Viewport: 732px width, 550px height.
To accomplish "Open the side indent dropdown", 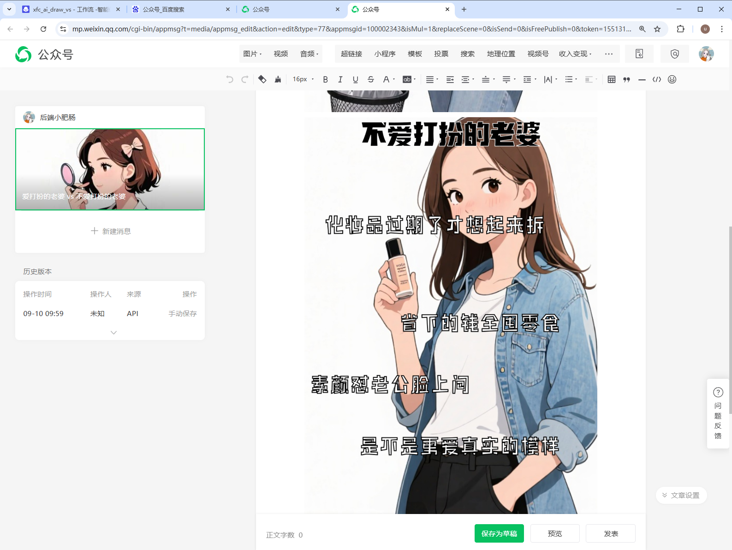I will [x=468, y=79].
